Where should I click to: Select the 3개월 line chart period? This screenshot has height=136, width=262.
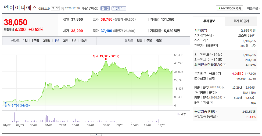[x=46, y=41]
